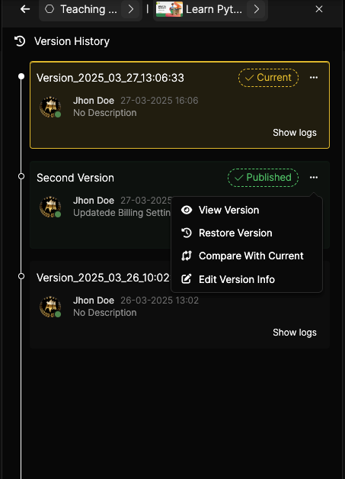Click Jhon Doe avatar in Current version card
Image resolution: width=345 pixels, height=479 pixels.
point(50,107)
